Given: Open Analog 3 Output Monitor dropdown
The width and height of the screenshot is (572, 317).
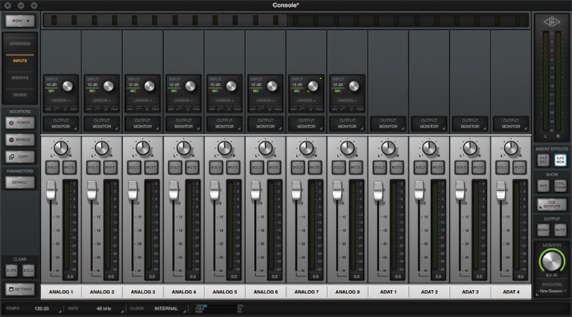Looking at the screenshot, I should pos(142,124).
